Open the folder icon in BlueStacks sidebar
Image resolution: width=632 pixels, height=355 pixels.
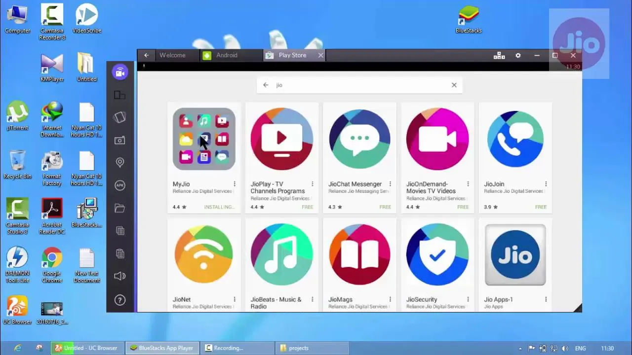(119, 208)
